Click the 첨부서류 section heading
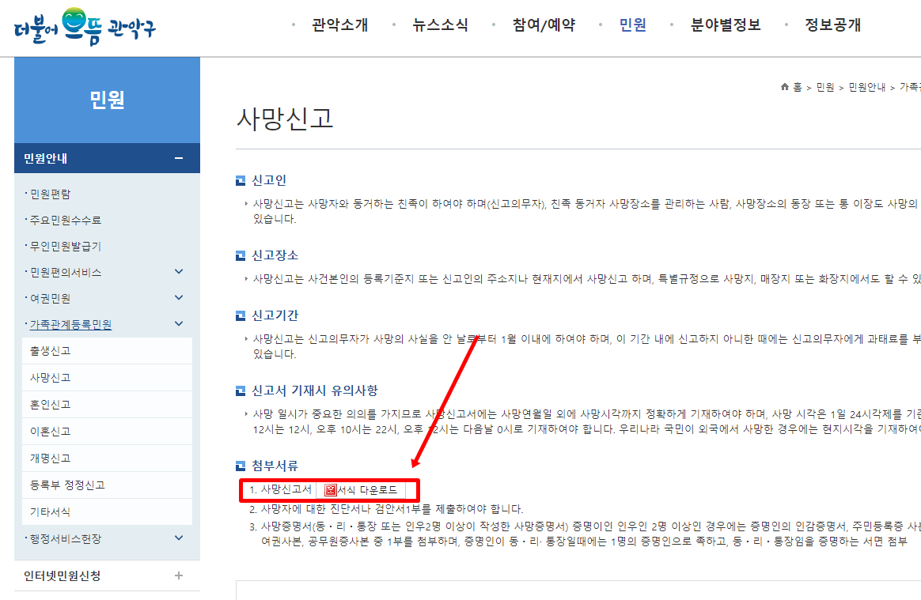Viewport: 921px width, 600px height. 275,466
